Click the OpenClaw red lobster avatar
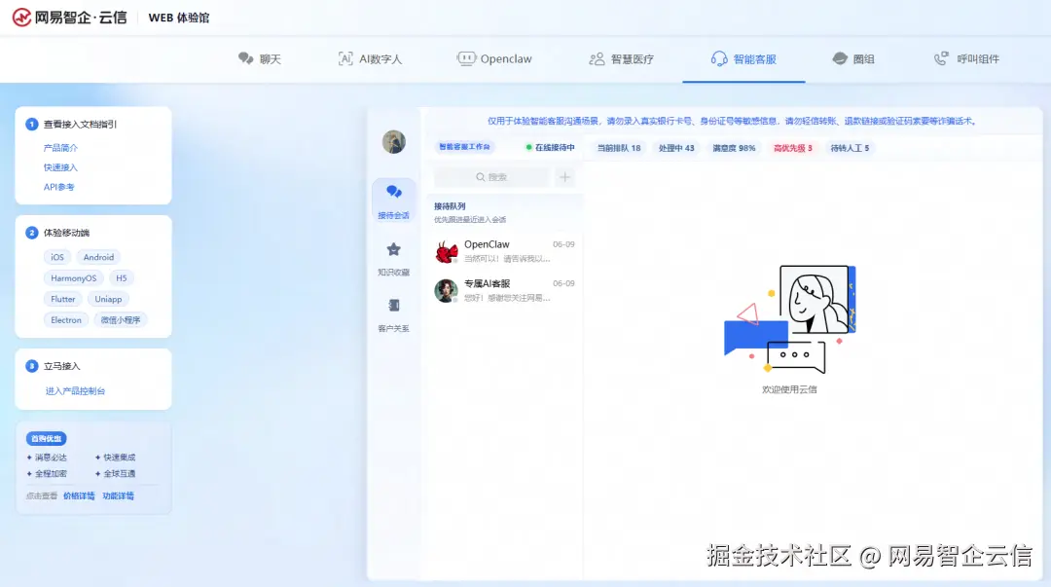 [446, 251]
